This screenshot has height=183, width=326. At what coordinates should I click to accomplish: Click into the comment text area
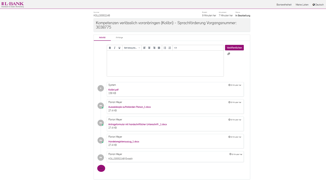(x=165, y=63)
